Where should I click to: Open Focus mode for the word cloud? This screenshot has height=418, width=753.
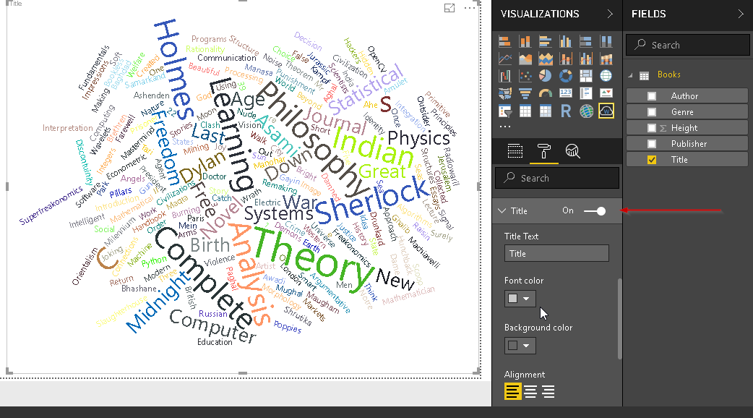(x=449, y=8)
